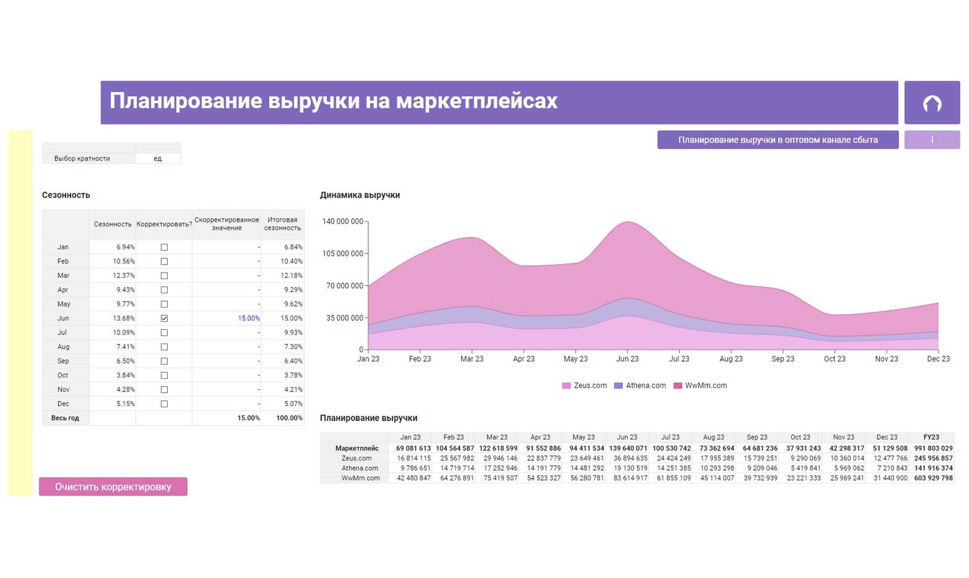Click the 'Весь год' summary row
The height and width of the screenshot is (578, 969).
(64, 418)
